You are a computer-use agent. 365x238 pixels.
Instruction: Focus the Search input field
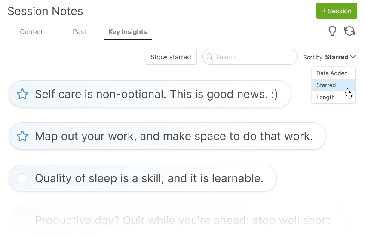(254, 57)
